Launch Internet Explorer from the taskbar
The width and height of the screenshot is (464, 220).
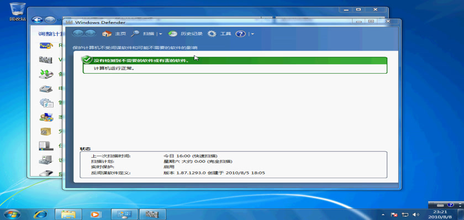click(40, 213)
